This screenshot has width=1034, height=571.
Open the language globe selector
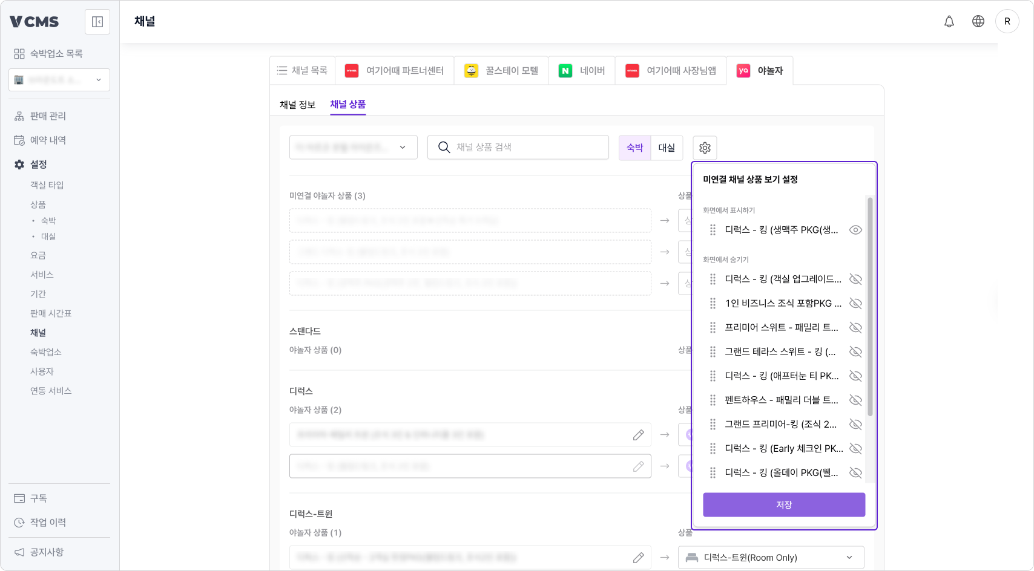pos(978,21)
